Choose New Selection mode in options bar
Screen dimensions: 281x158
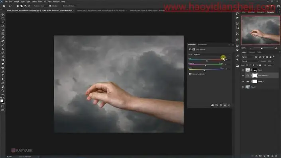tap(18, 6)
